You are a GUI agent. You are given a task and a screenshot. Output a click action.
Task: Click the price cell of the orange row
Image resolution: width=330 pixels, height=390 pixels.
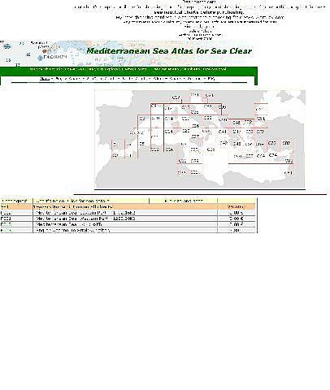pyautogui.click(x=237, y=207)
